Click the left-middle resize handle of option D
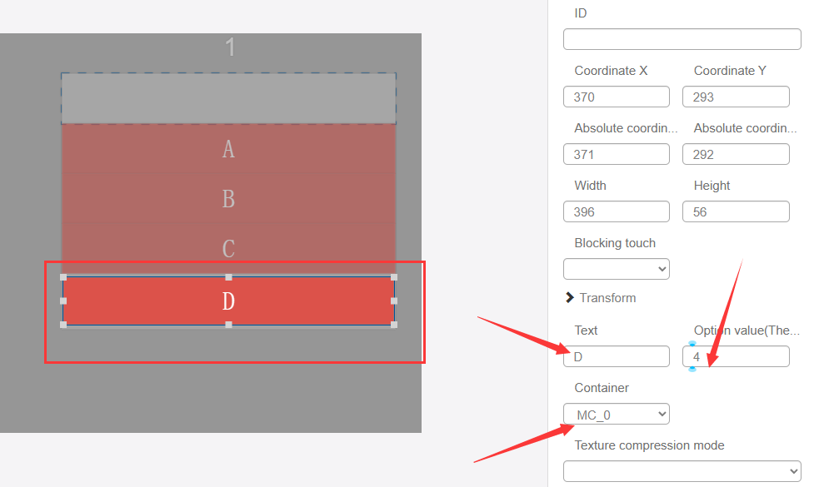This screenshot has height=487, width=814. click(x=63, y=301)
